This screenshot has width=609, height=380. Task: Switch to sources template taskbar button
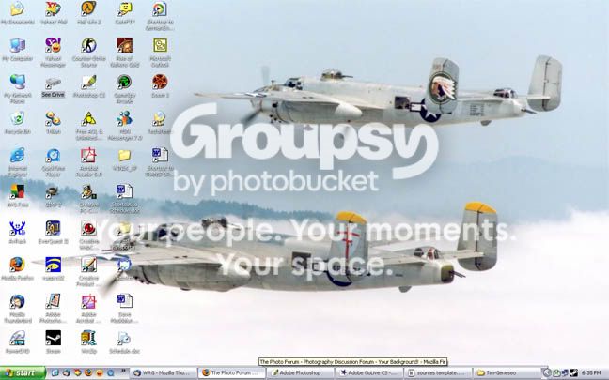pos(438,373)
